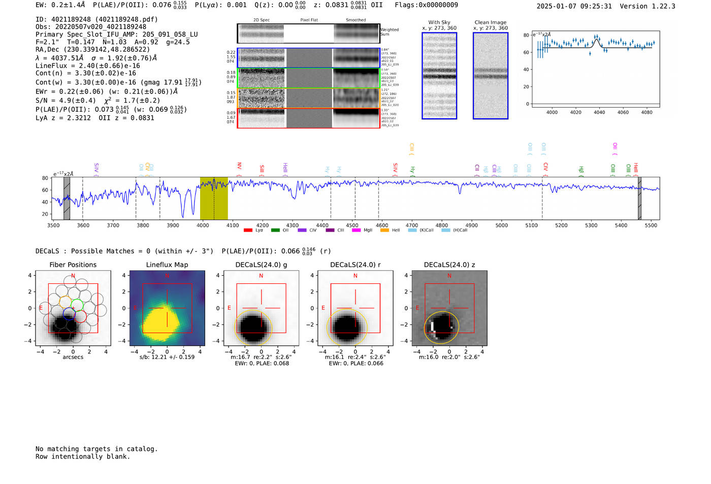Screen dimensions: 711x484
Task: Click the timestamp 2025-01-07 09:25:31
Action: click(x=574, y=6)
